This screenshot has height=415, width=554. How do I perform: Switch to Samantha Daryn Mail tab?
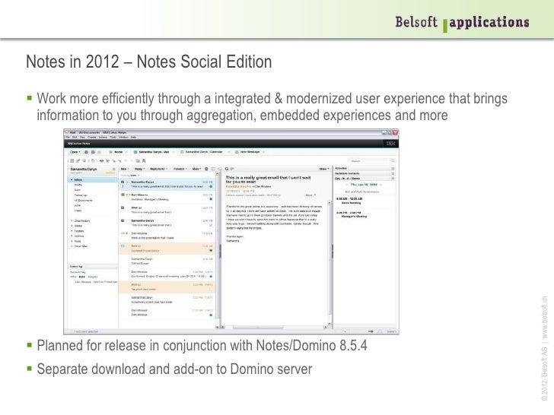[154, 152]
